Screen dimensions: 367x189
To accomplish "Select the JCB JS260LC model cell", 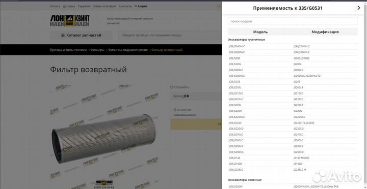I will tap(235, 140).
